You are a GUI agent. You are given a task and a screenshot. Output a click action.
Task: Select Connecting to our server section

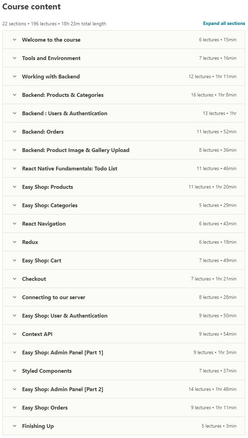coord(124,297)
